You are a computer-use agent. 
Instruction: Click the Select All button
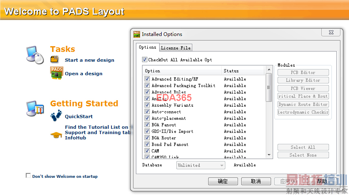(x=303, y=147)
